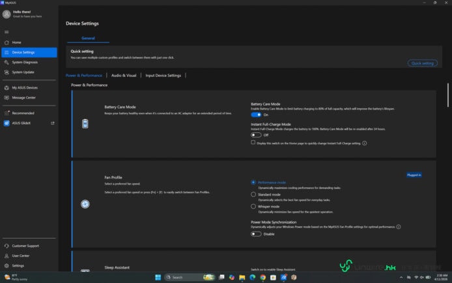The width and height of the screenshot is (452, 283).
Task: Click the Plugged in status badge
Action: pyautogui.click(x=414, y=175)
